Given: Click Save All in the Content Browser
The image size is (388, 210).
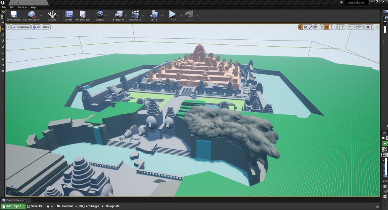Looking at the screenshot, I should 34,206.
